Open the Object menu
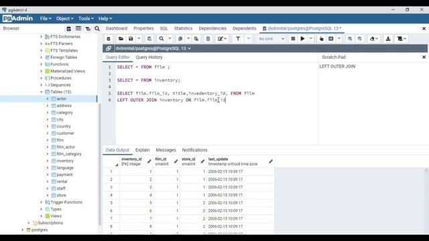 [65, 19]
